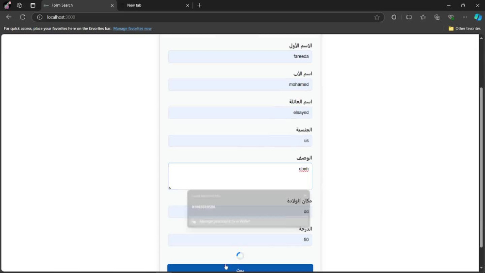
Task: Open the Copilot sidebar icon
Action: [x=478, y=17]
